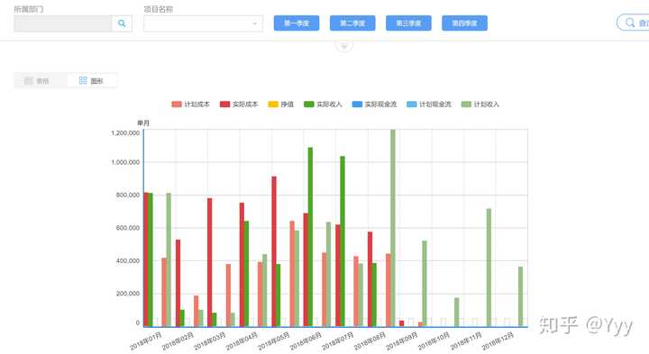Click the 2018年07月 axis label
Viewport: 649px width, 354px height.
(338, 341)
